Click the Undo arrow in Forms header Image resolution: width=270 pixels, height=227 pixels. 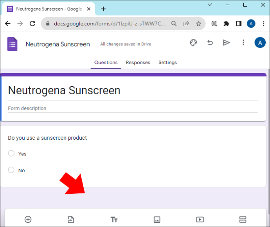pos(210,42)
